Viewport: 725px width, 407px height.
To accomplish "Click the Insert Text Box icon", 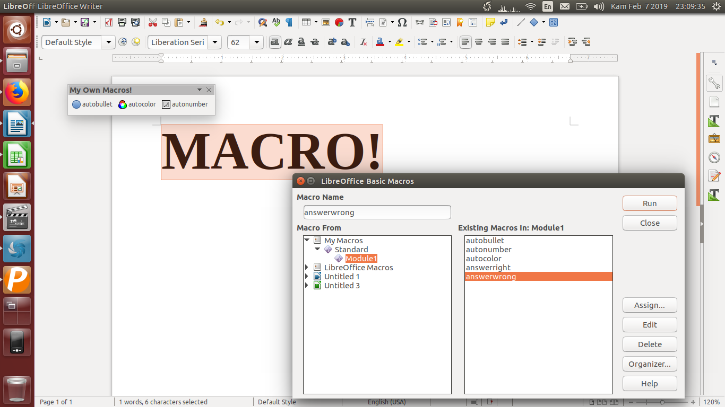I will pos(352,22).
